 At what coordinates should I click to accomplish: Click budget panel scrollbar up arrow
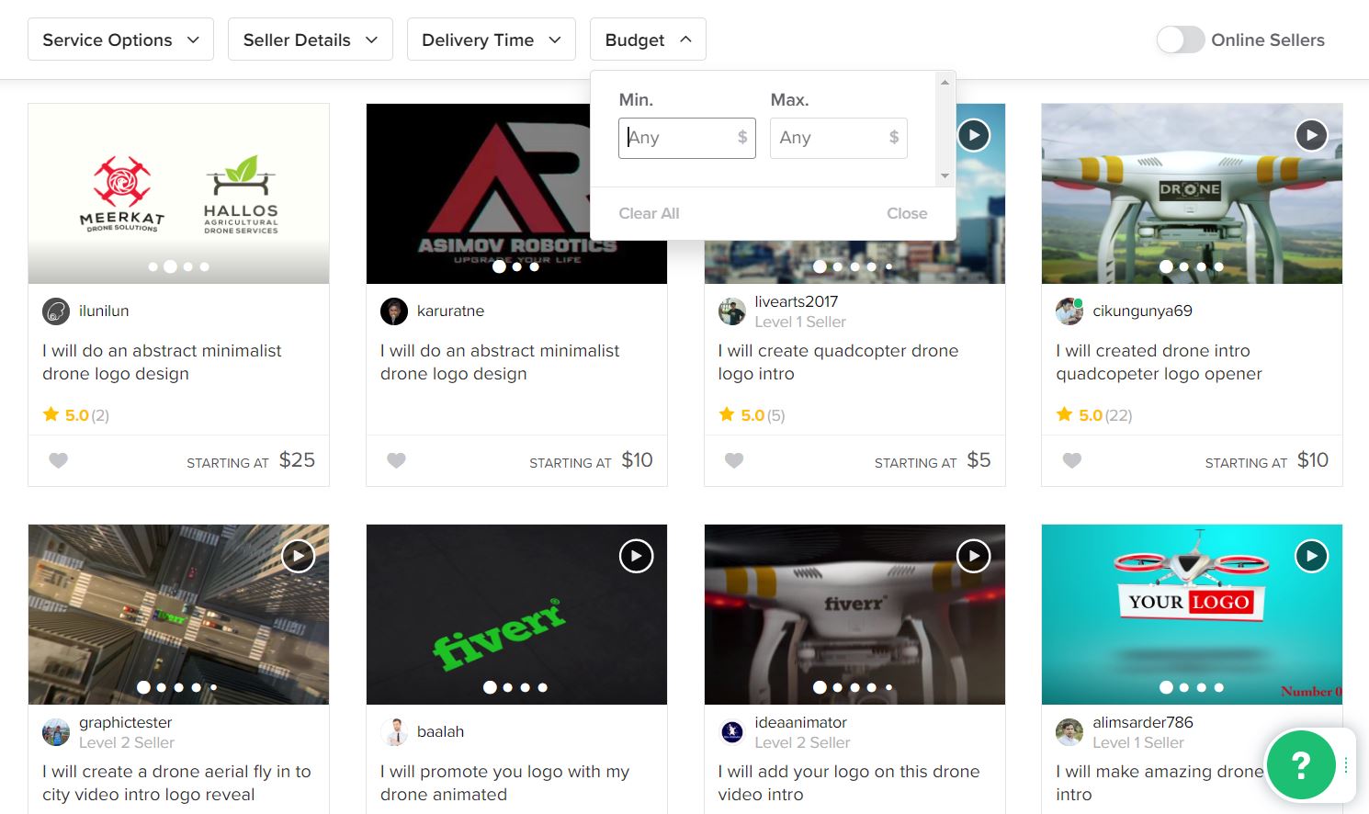click(x=945, y=83)
